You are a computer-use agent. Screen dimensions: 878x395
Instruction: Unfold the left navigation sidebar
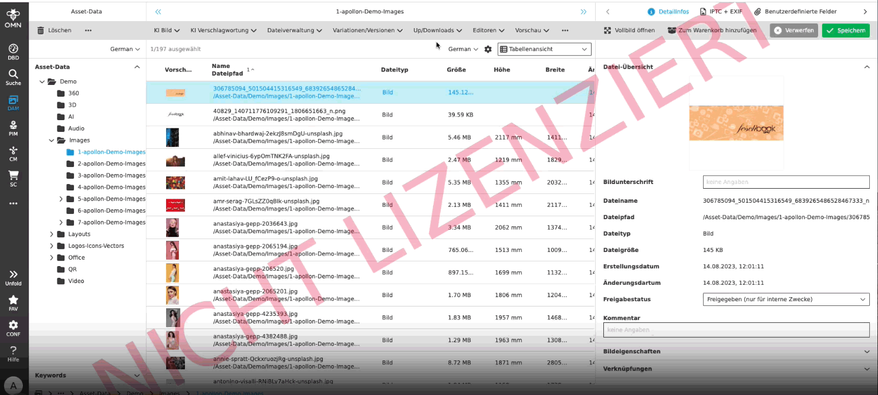pos(13,278)
